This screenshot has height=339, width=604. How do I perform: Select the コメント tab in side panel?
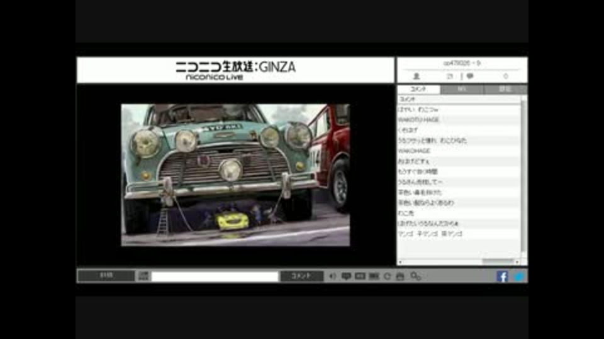419,89
